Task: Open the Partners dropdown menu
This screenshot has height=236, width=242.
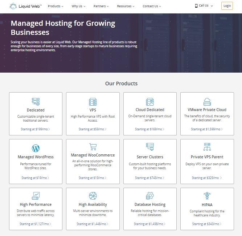Action: click(101, 6)
